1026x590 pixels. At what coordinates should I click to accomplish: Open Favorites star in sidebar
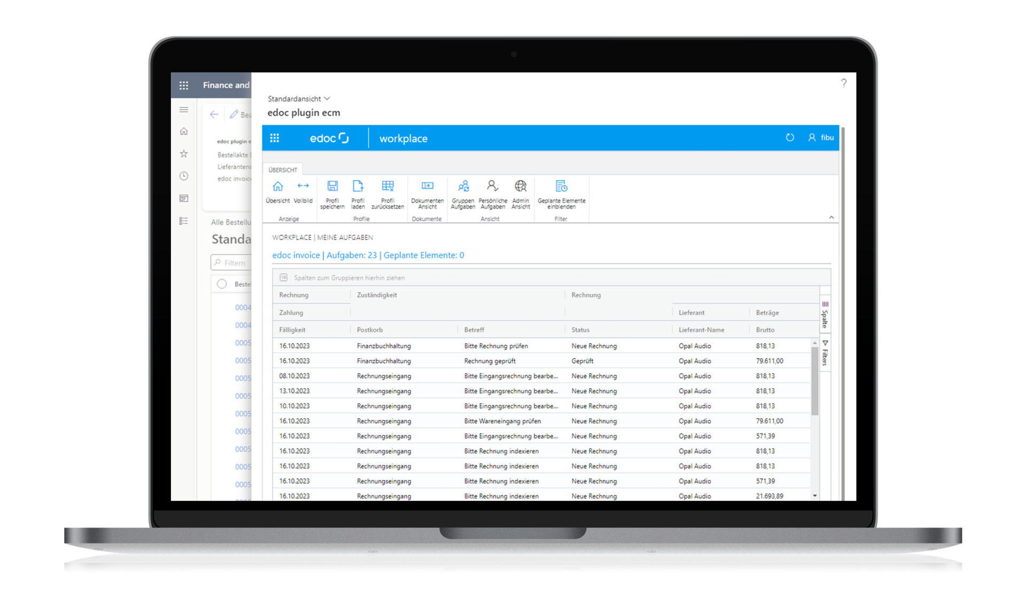(184, 154)
